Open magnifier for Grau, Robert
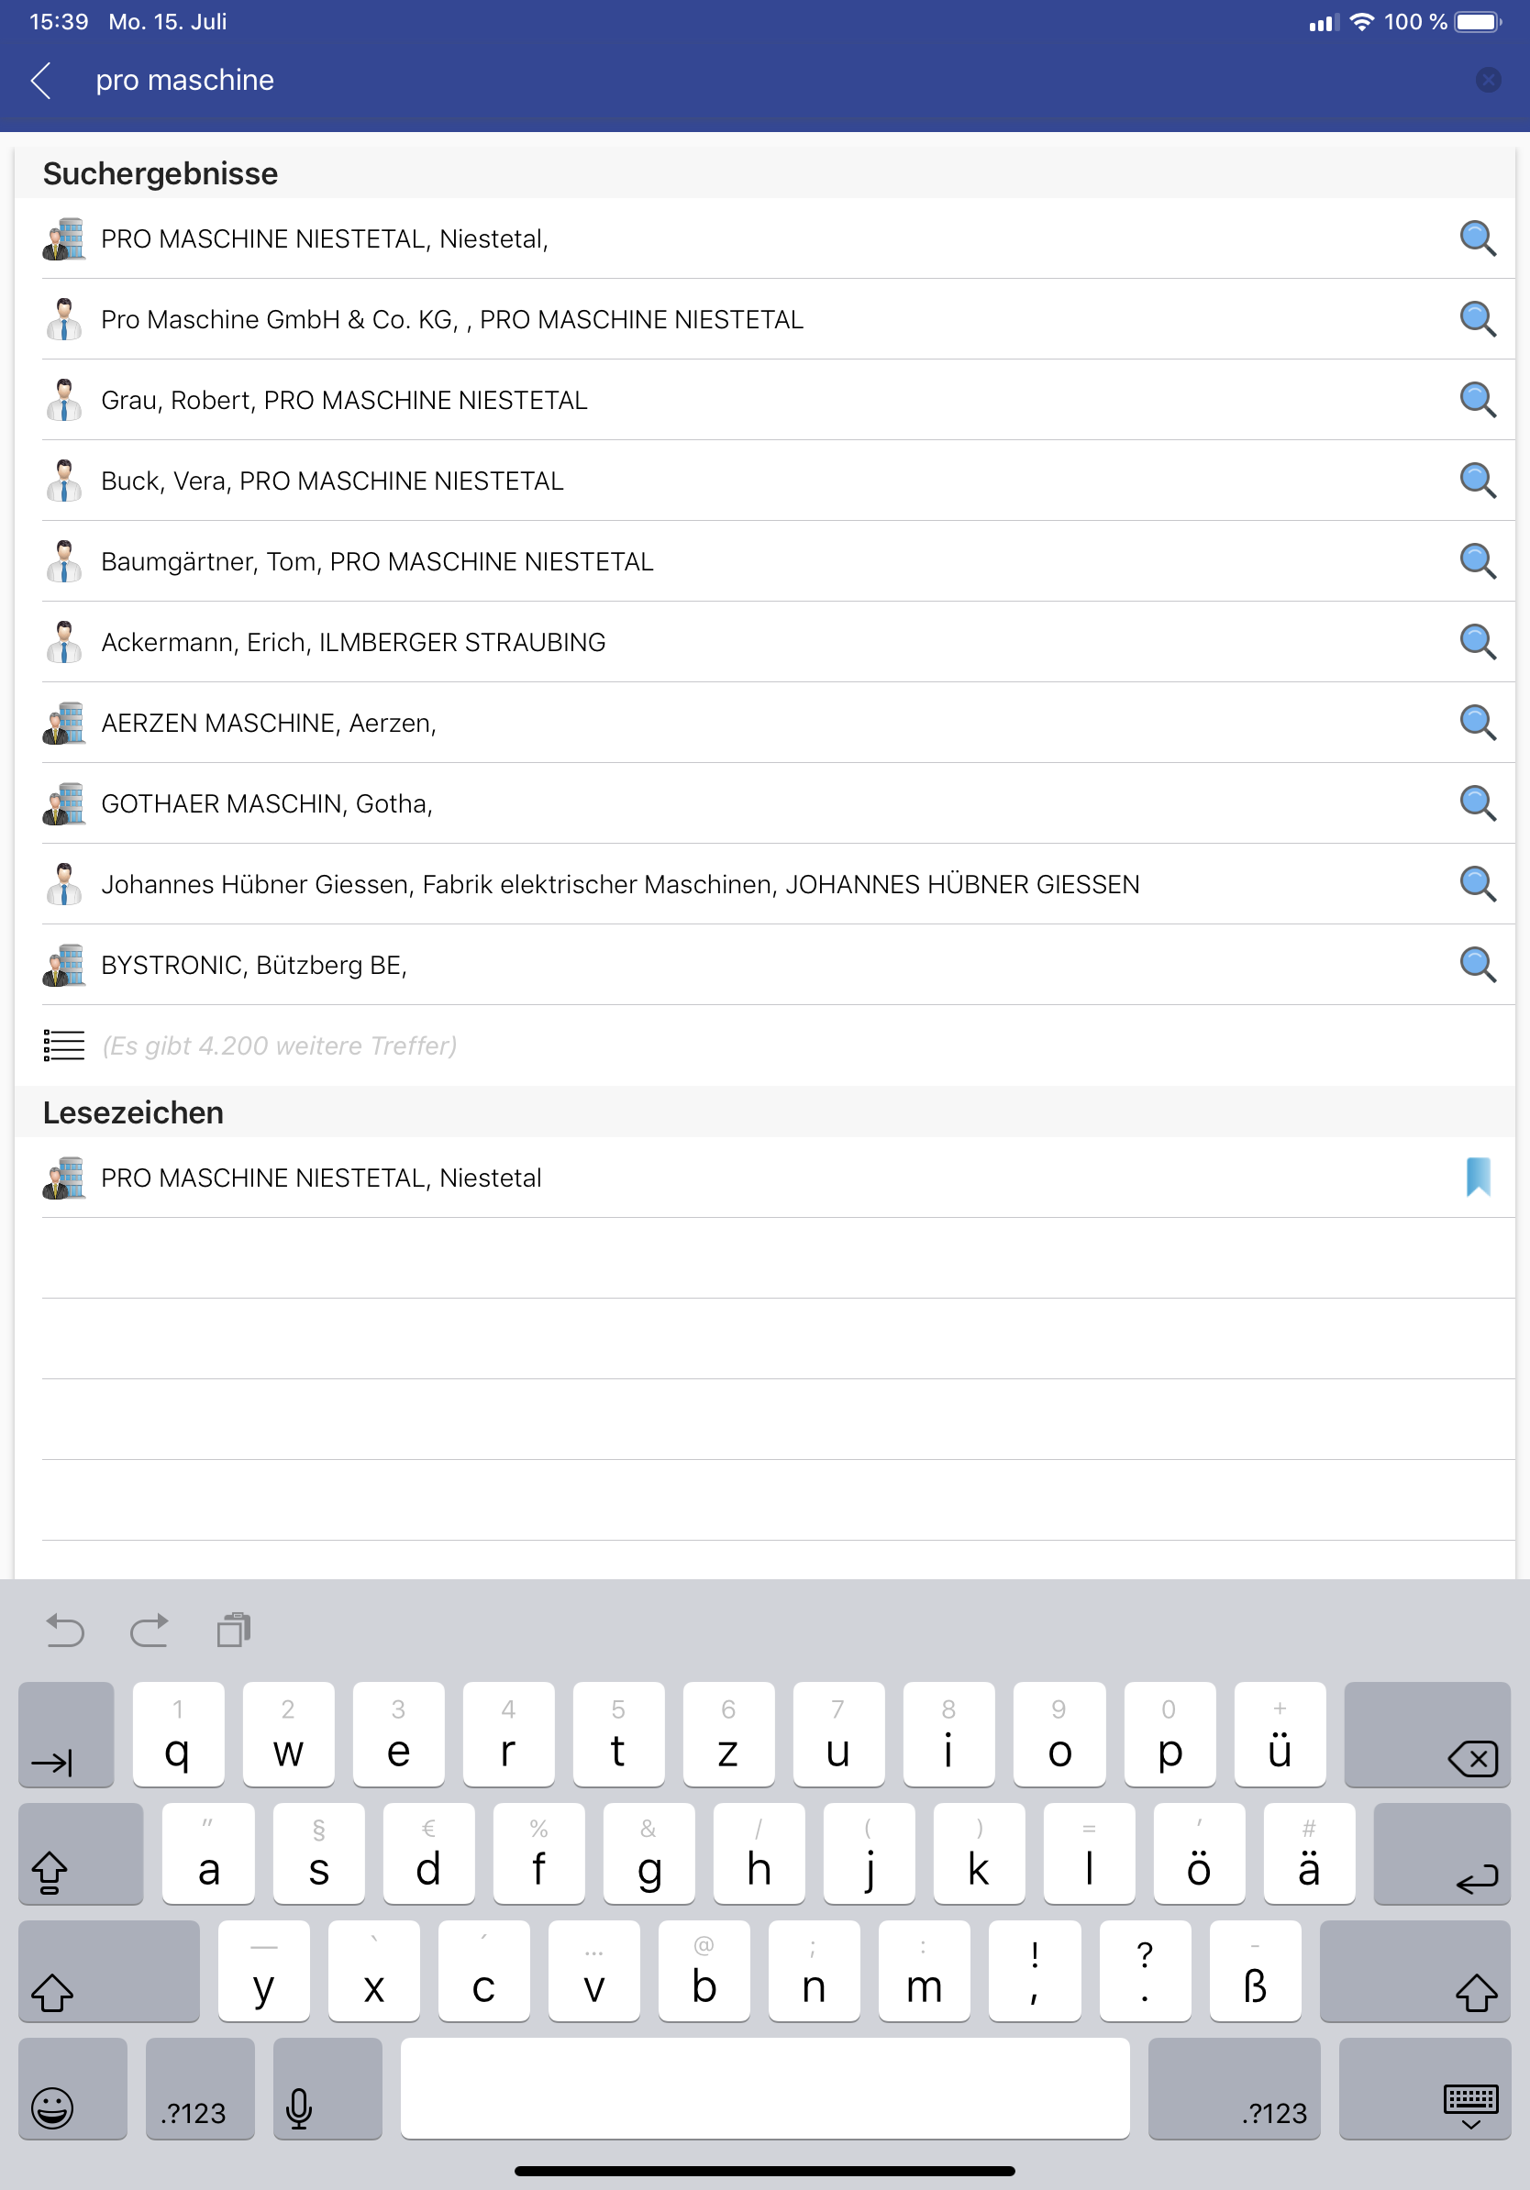1530x2190 pixels. [1478, 400]
